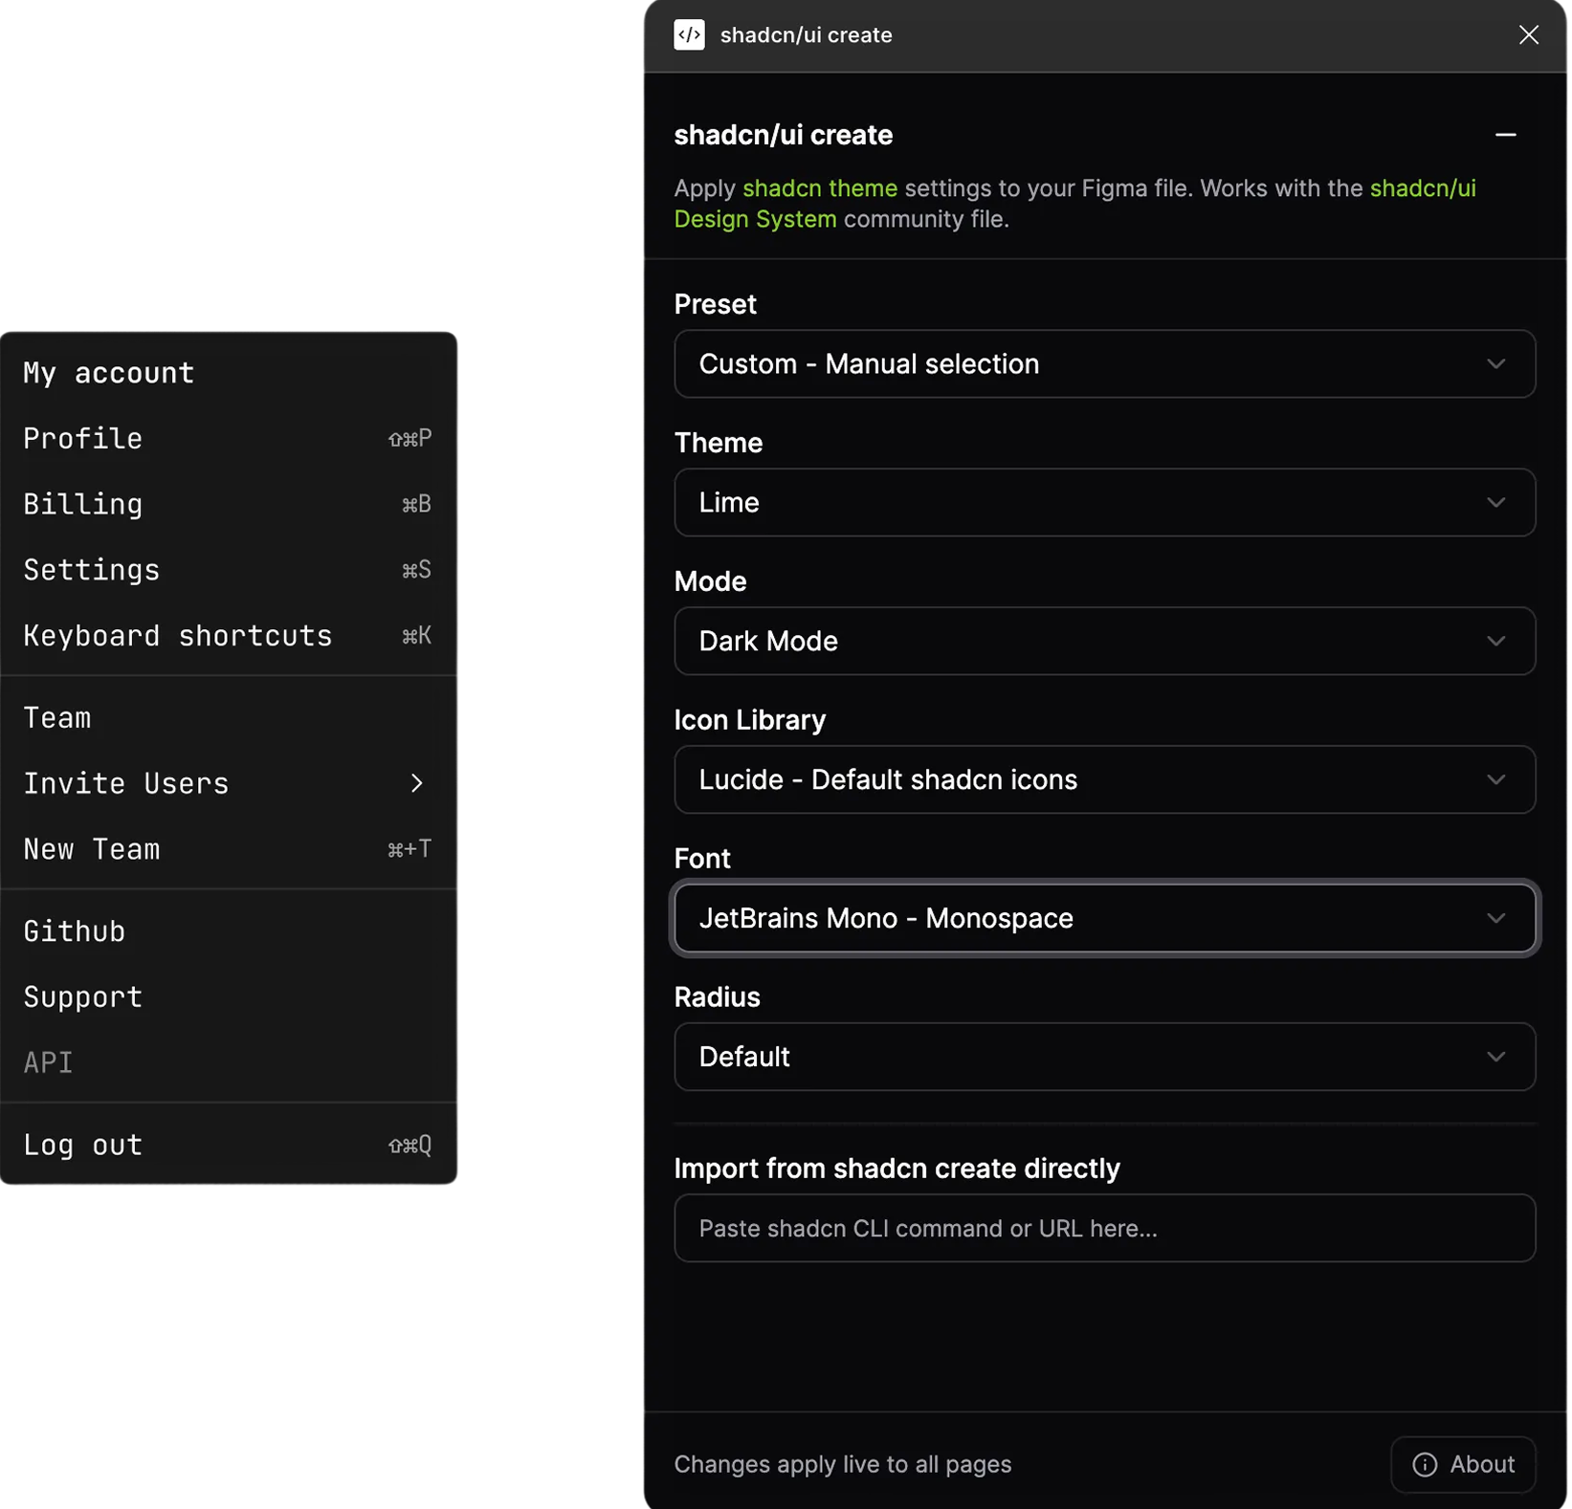Open the Mode dropdown set to Dark Mode

point(1104,642)
